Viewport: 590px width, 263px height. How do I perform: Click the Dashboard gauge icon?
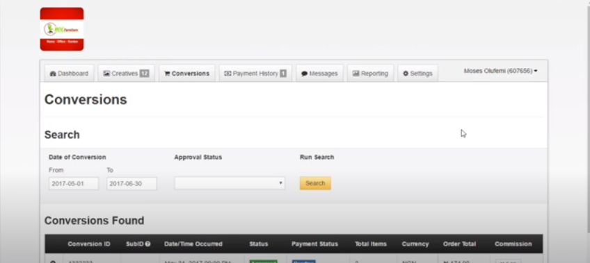[x=53, y=74]
